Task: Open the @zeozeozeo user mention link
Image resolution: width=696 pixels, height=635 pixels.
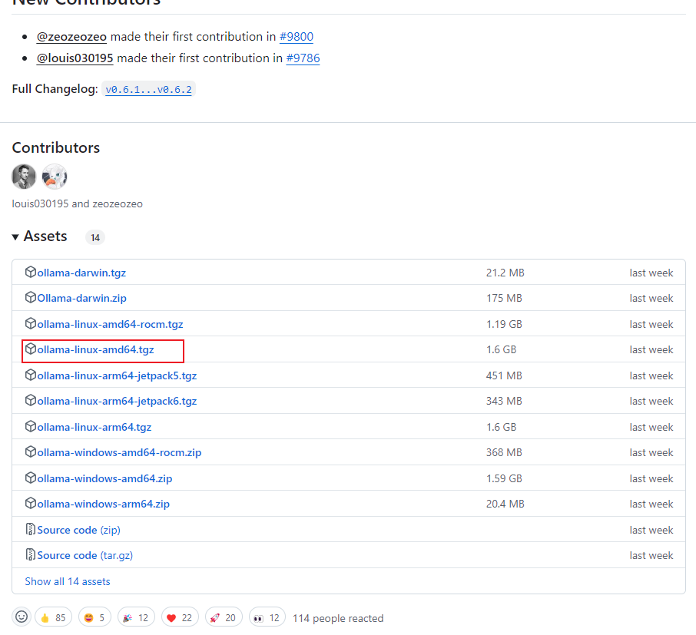Action: point(71,37)
